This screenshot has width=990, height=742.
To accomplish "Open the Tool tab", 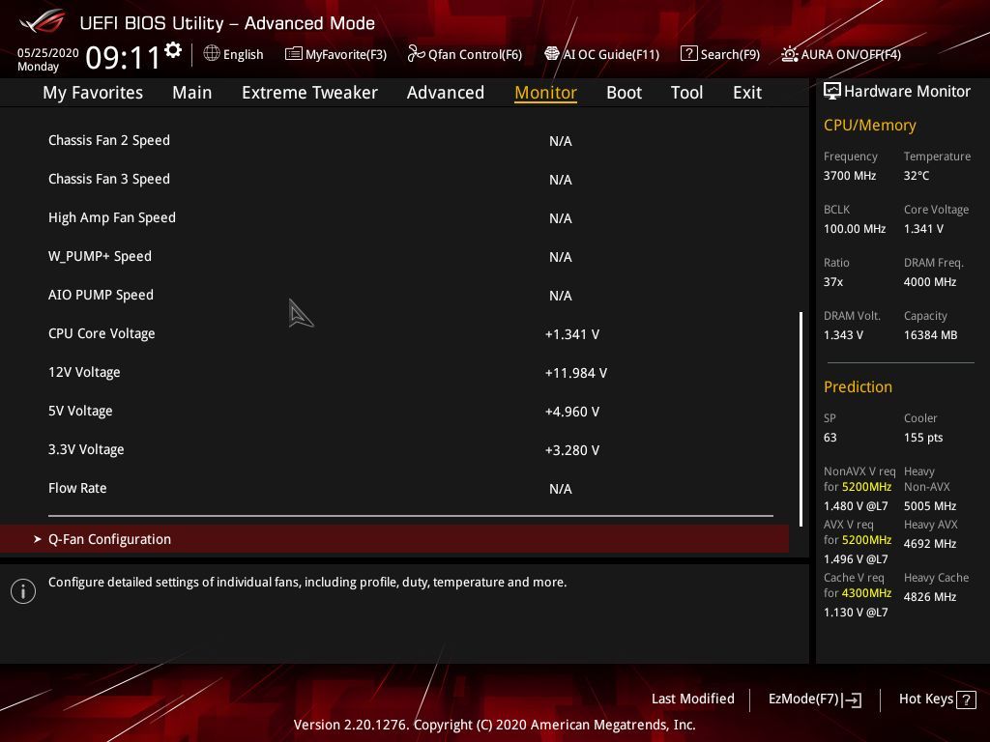I will pyautogui.click(x=686, y=92).
